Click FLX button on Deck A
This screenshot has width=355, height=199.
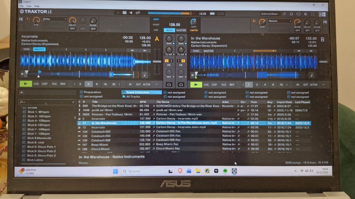[54, 84]
